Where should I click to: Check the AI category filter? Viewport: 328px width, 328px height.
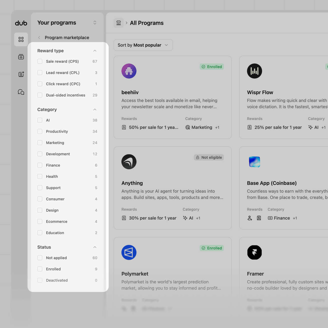[x=40, y=120]
